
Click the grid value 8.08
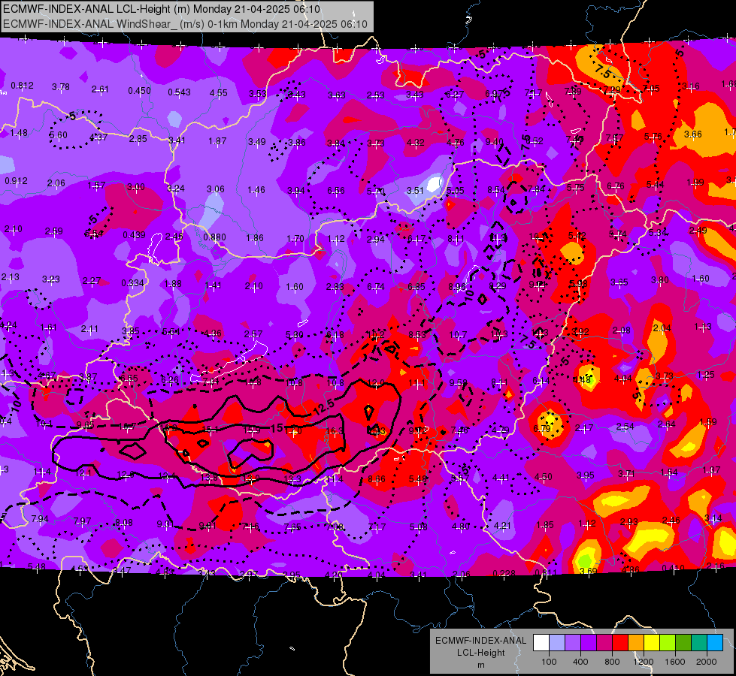point(124,523)
